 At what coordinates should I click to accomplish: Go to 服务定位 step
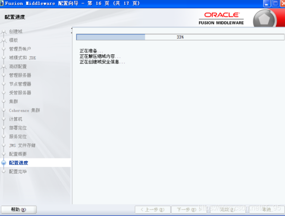18,136
